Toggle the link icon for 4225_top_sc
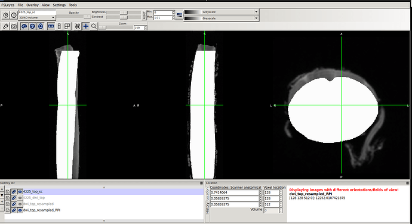 tap(14, 192)
